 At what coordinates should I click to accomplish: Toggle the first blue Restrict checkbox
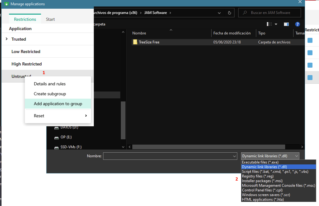coord(310,40)
